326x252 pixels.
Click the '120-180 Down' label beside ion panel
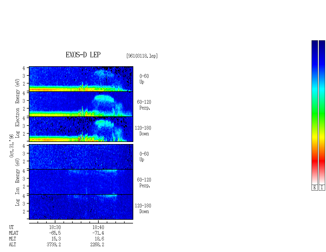pyautogui.click(x=143, y=209)
